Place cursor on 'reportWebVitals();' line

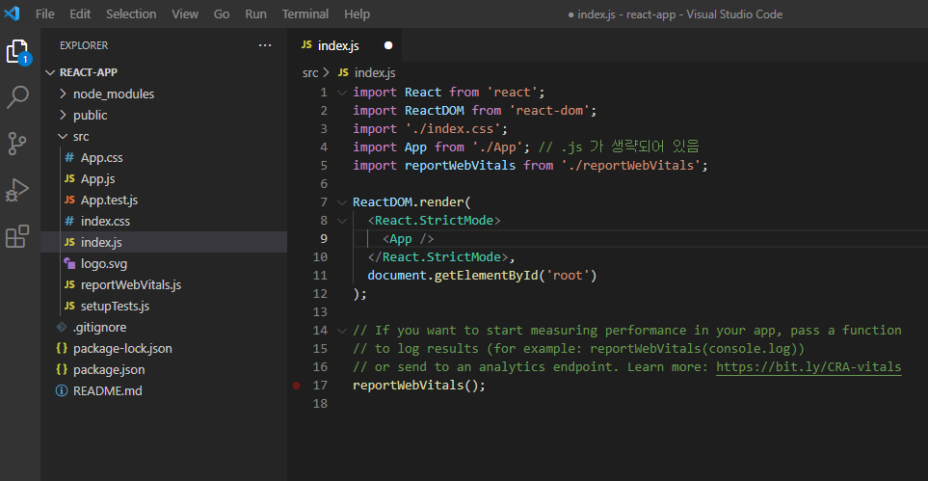419,385
